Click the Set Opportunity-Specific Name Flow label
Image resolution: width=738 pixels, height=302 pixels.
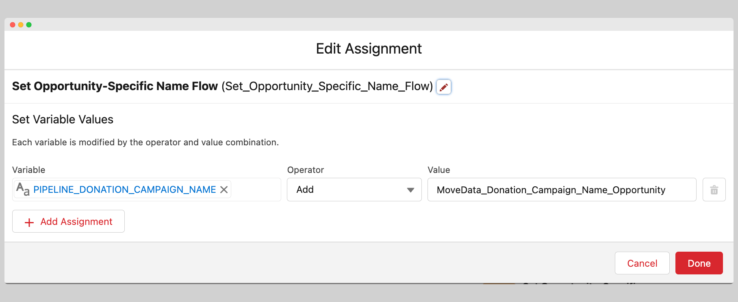click(x=115, y=86)
